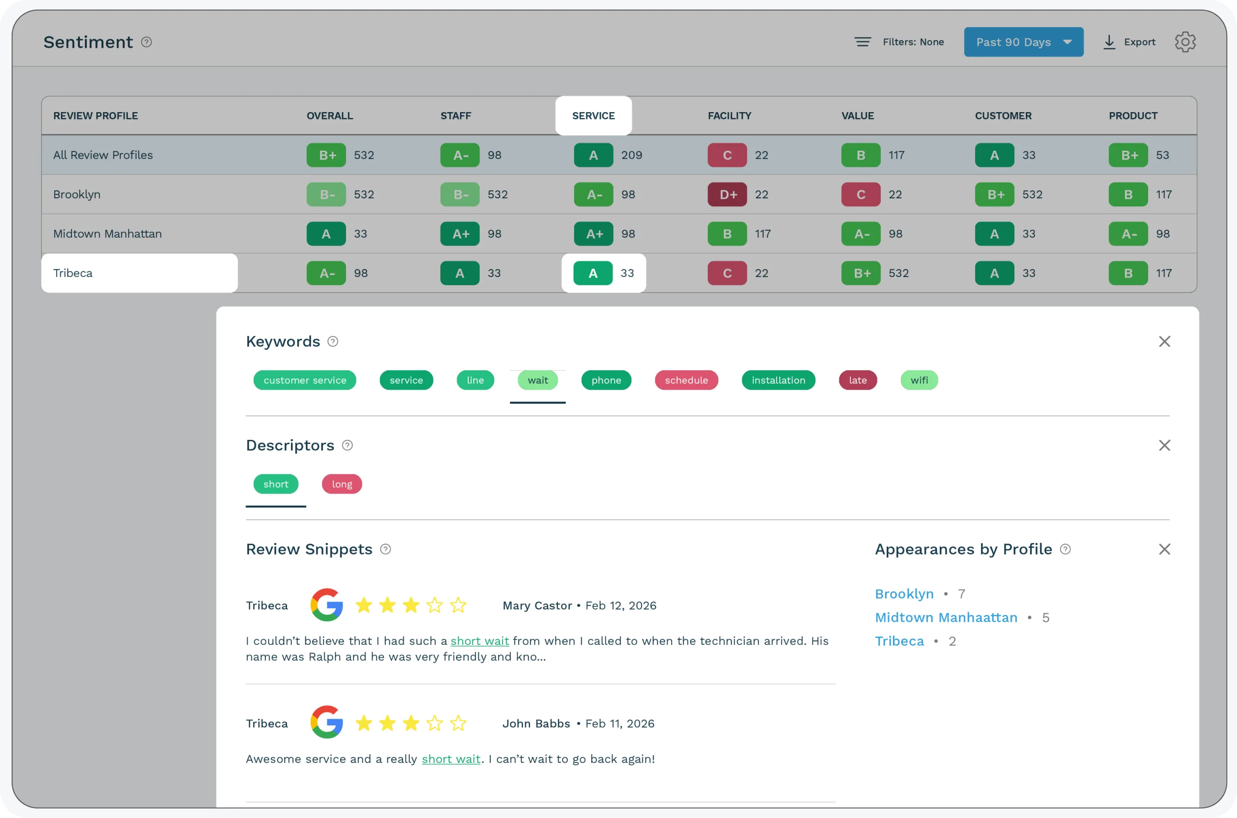Open the Sentiment help tooltip
This screenshot has width=1237, height=818.
pyautogui.click(x=146, y=42)
